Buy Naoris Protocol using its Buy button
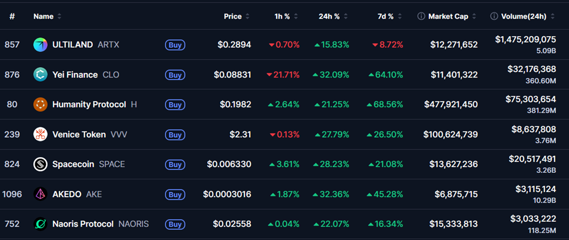Screen dimensions: 569x240 tap(175, 224)
